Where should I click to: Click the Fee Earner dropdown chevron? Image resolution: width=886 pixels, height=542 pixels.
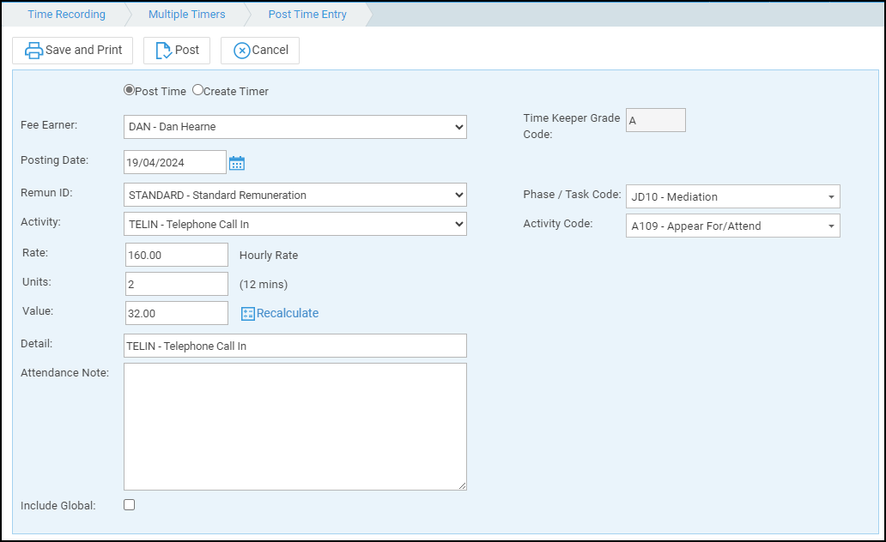coord(458,126)
